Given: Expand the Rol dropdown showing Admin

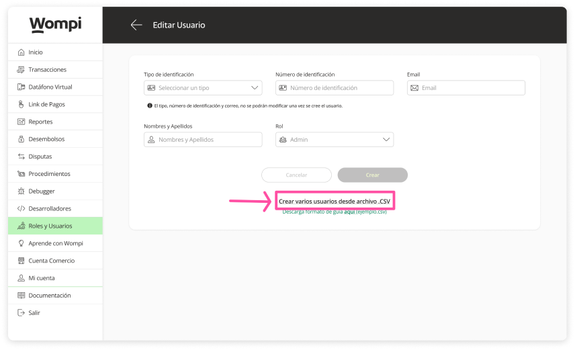Looking at the screenshot, I should [x=334, y=140].
